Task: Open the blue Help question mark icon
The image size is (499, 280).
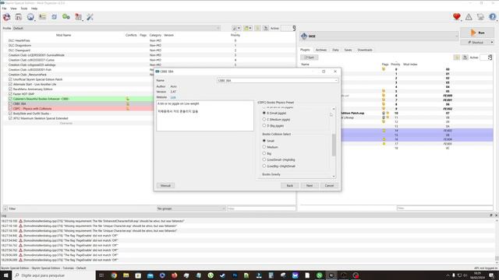Action: (492, 17)
